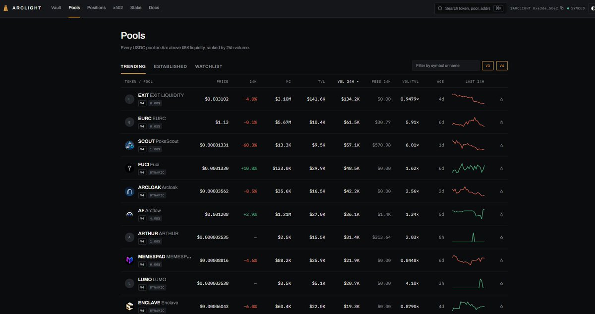Star the LUMO pool
595x314 pixels.
[501, 283]
